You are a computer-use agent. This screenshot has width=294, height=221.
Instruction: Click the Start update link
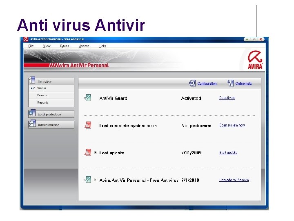pyautogui.click(x=228, y=152)
